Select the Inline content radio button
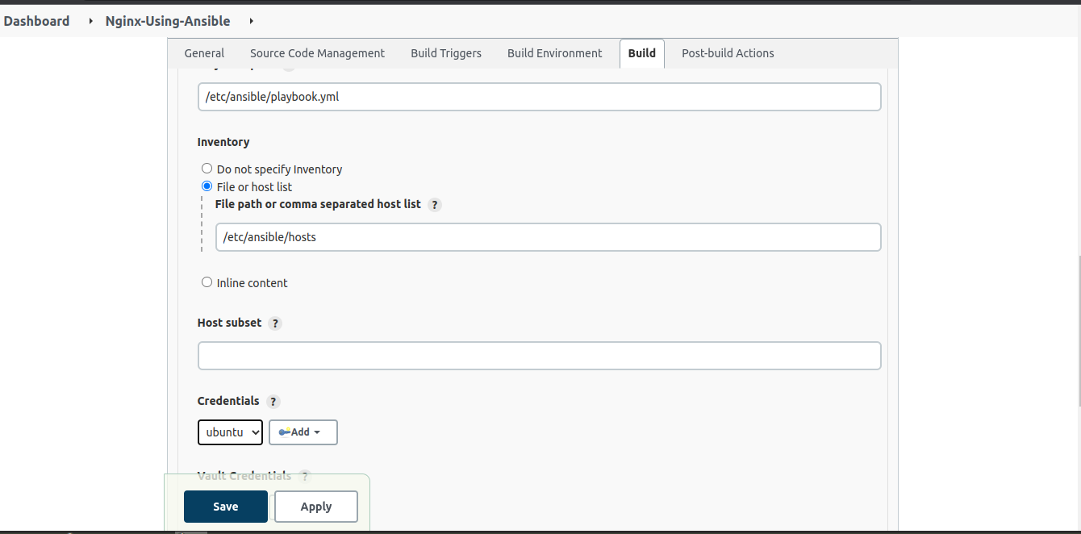This screenshot has height=534, width=1081. click(x=207, y=282)
